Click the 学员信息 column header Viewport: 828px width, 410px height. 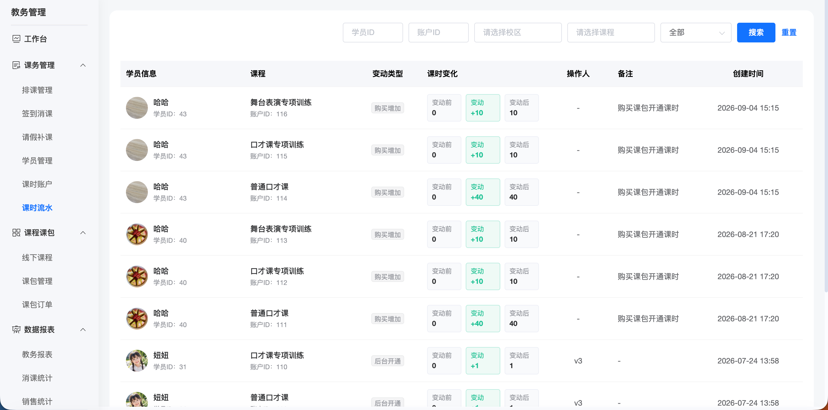point(141,74)
